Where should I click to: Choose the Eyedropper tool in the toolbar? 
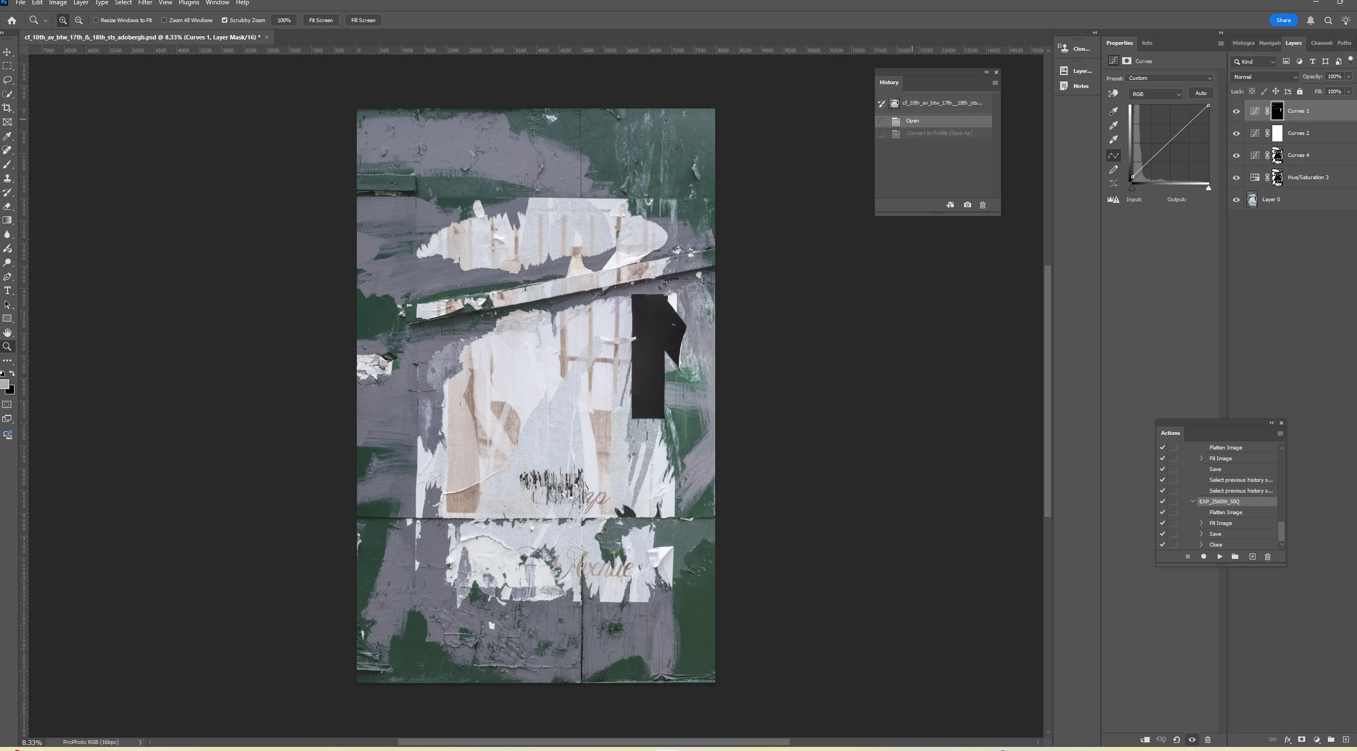8,136
